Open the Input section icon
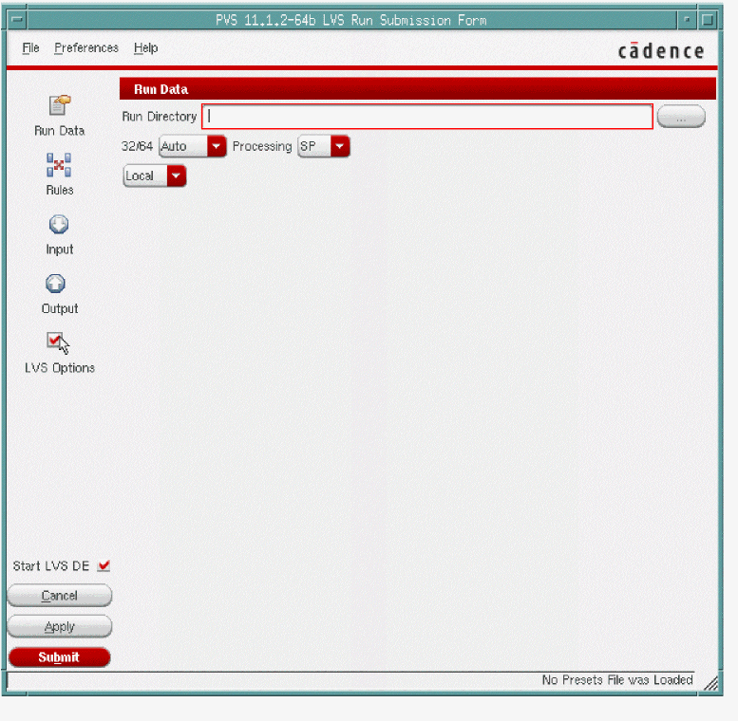The height and width of the screenshot is (721, 738). pos(59,225)
